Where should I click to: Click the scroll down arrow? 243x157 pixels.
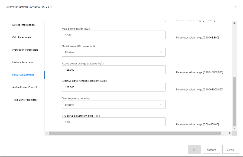pos(235,128)
